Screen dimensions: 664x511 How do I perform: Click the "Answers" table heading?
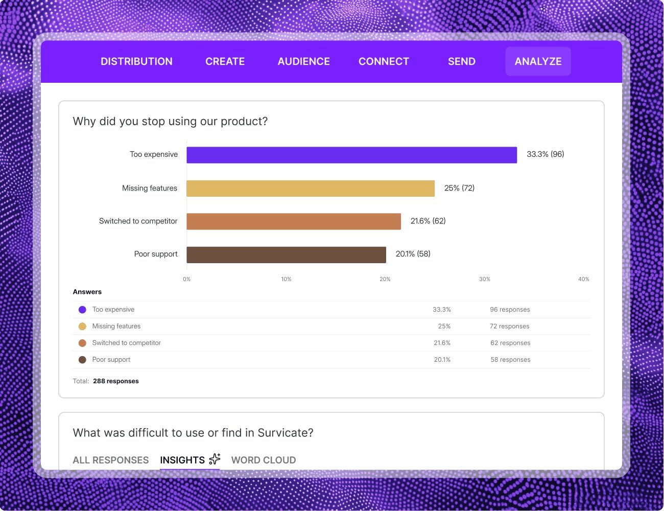tap(87, 292)
